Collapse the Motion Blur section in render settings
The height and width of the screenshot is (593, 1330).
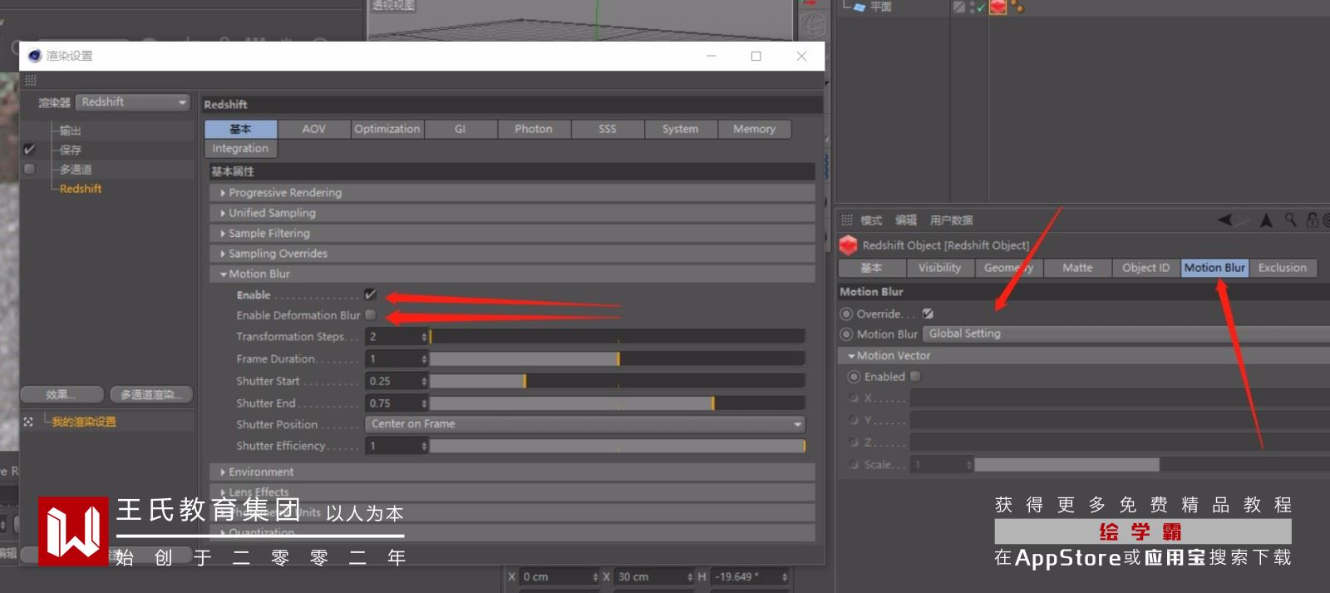point(512,274)
